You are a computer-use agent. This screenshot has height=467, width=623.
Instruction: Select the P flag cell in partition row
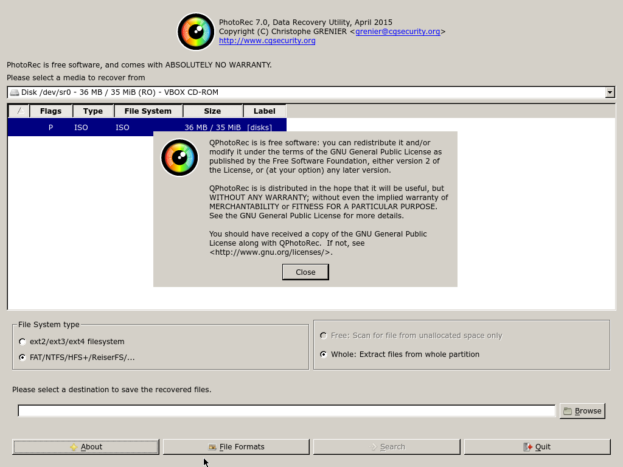coord(50,128)
